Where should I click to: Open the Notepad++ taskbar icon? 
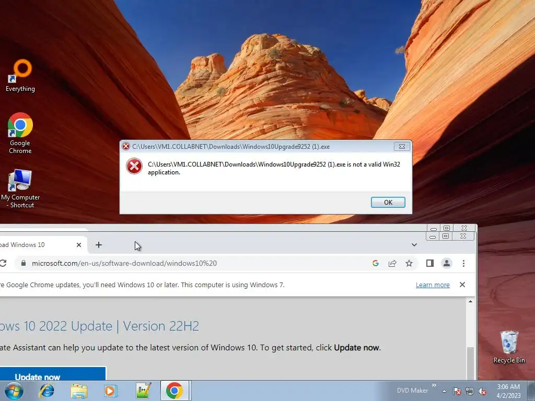click(143, 391)
